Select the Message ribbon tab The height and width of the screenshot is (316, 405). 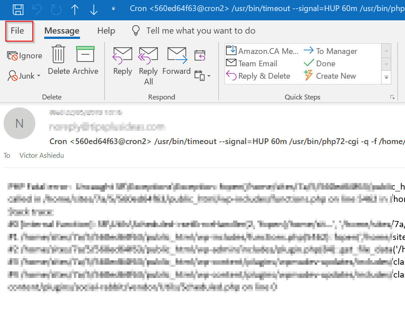coord(62,31)
